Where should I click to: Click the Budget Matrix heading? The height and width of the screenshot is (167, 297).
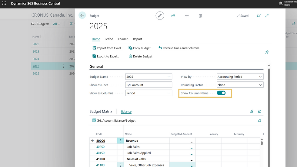(101, 111)
